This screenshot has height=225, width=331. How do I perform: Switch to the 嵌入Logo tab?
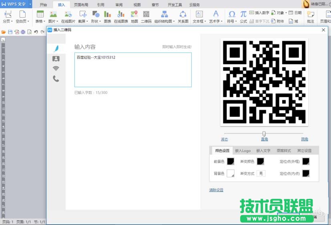click(x=243, y=150)
